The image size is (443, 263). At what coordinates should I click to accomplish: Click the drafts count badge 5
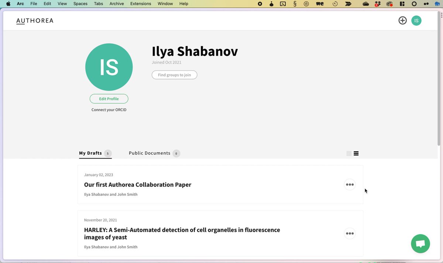tap(108, 153)
